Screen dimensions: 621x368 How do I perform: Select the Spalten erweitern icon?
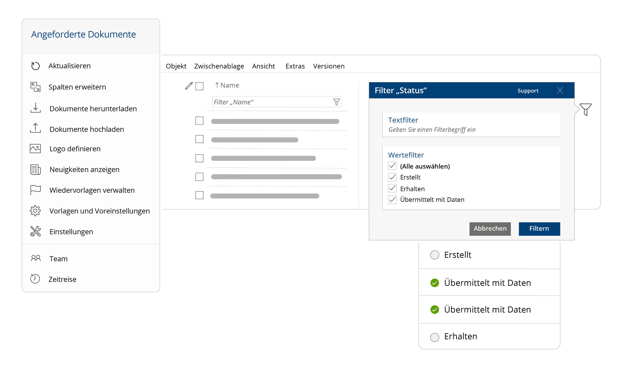point(35,87)
